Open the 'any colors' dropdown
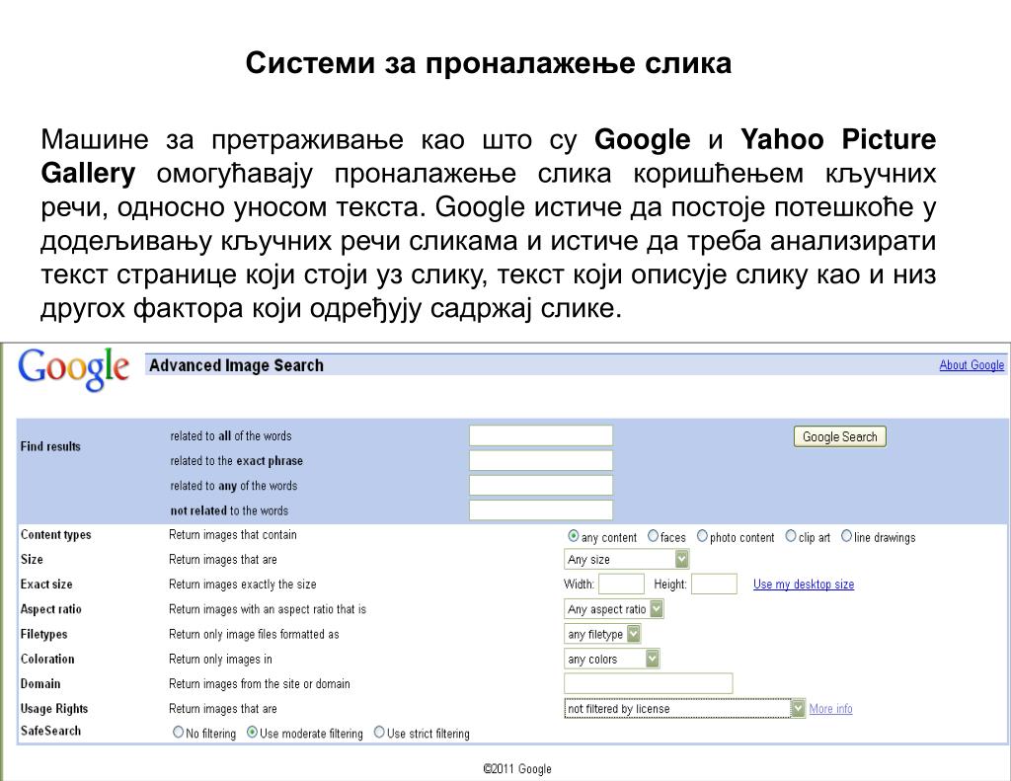 pyautogui.click(x=612, y=660)
